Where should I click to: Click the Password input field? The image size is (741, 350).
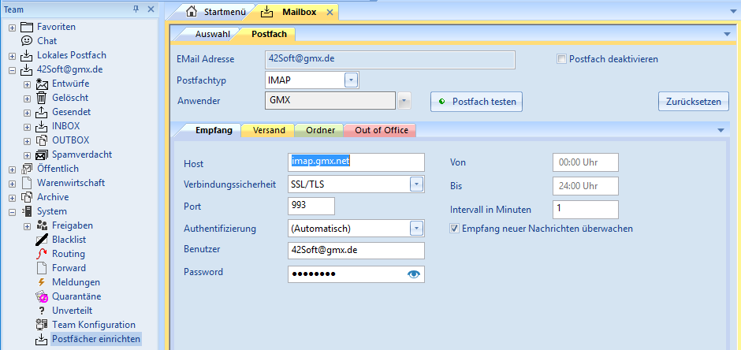tap(356, 274)
